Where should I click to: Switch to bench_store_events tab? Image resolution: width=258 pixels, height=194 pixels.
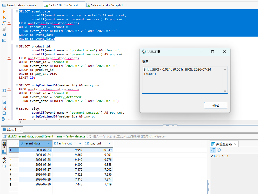(19, 5)
